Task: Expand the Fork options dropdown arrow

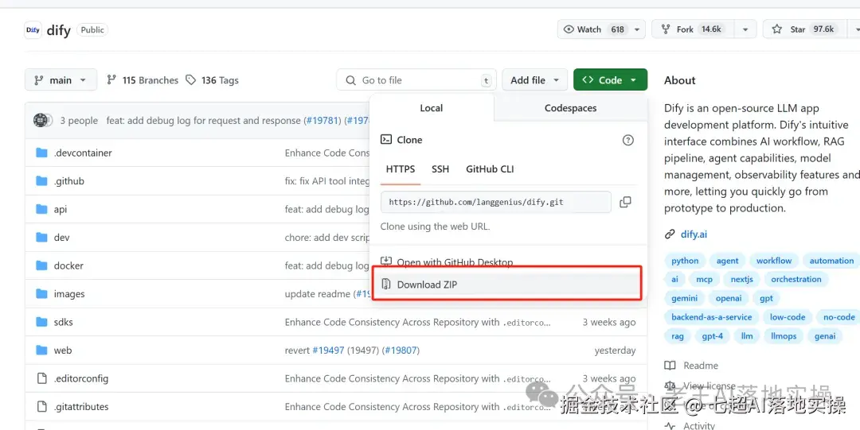Action: point(745,29)
